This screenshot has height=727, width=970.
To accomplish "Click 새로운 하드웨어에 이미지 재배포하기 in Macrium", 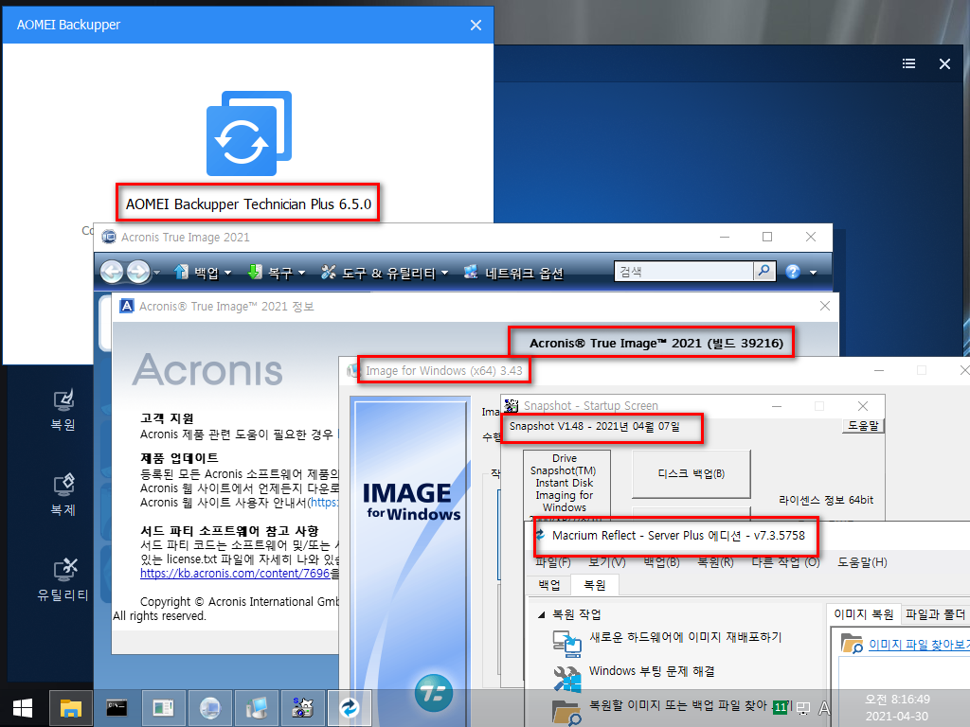I will (x=686, y=637).
